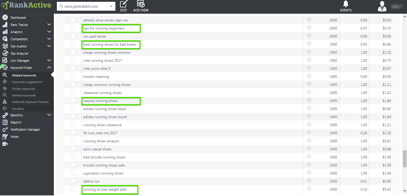Click the vertical scrollbar thumb
Viewport: 407px width, 196px height.
405,159
